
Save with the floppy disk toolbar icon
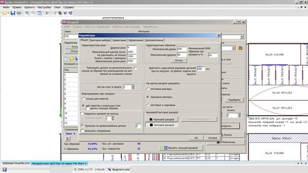coord(13,13)
